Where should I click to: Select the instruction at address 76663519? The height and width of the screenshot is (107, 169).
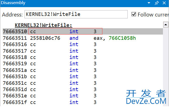point(83,63)
